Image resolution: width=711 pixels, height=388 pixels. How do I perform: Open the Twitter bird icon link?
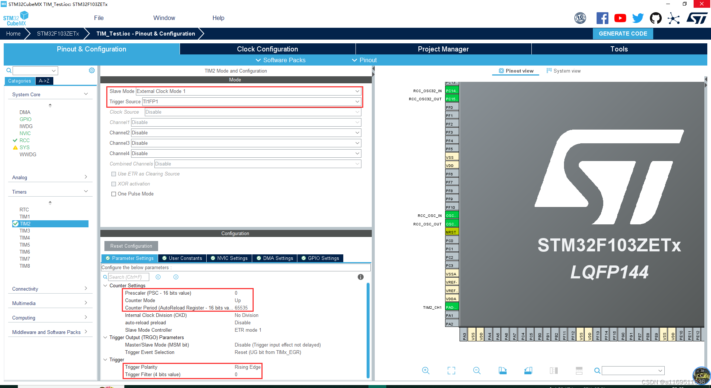tap(638, 18)
